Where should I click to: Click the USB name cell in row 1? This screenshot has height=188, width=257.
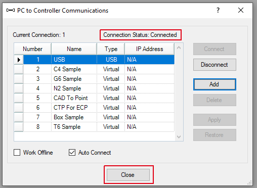[x=74, y=60]
